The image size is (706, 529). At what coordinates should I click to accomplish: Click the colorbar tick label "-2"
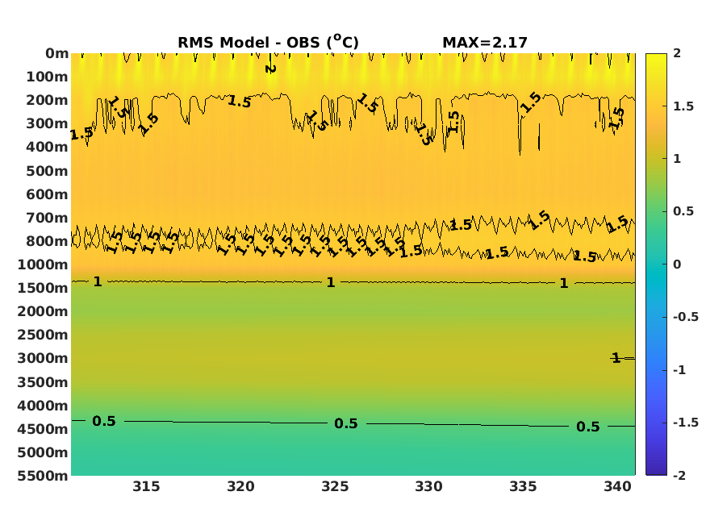point(679,476)
